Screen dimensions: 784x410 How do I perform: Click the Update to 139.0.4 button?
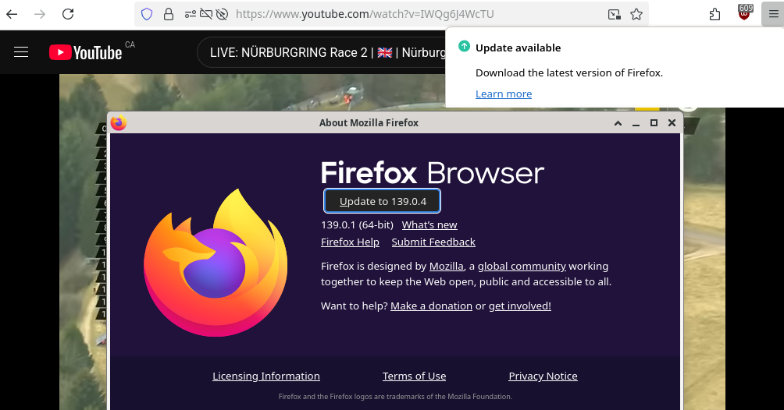[383, 201]
